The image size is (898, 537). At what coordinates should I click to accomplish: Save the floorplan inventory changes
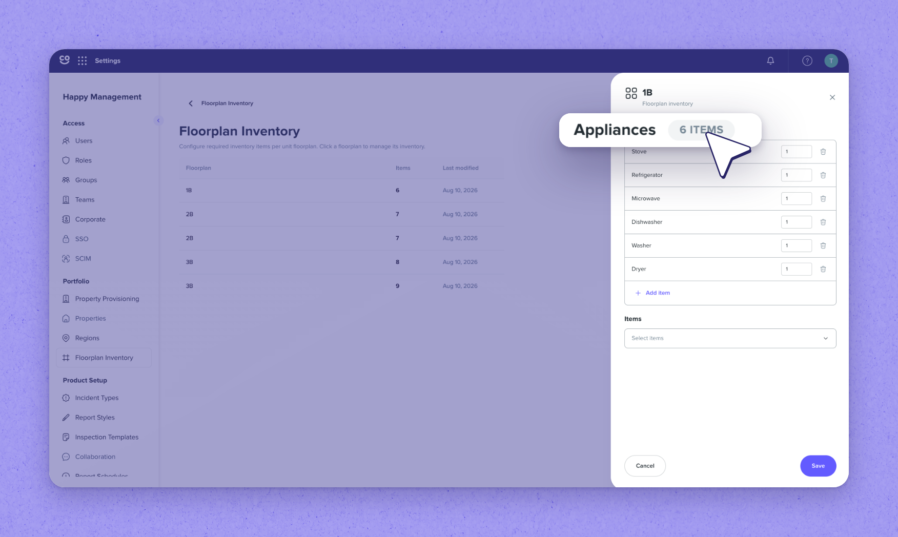coord(818,466)
